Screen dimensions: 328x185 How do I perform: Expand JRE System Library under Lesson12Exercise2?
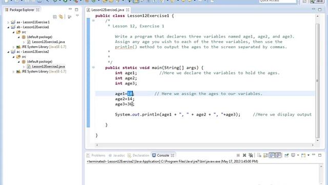pyautogui.click(x=14, y=72)
